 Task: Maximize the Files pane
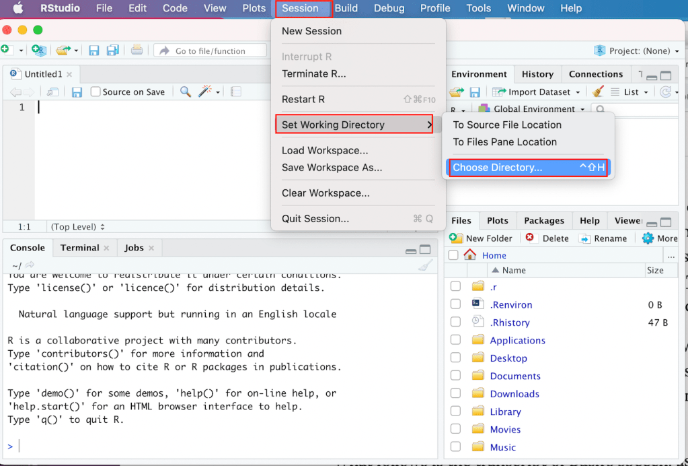click(x=666, y=222)
